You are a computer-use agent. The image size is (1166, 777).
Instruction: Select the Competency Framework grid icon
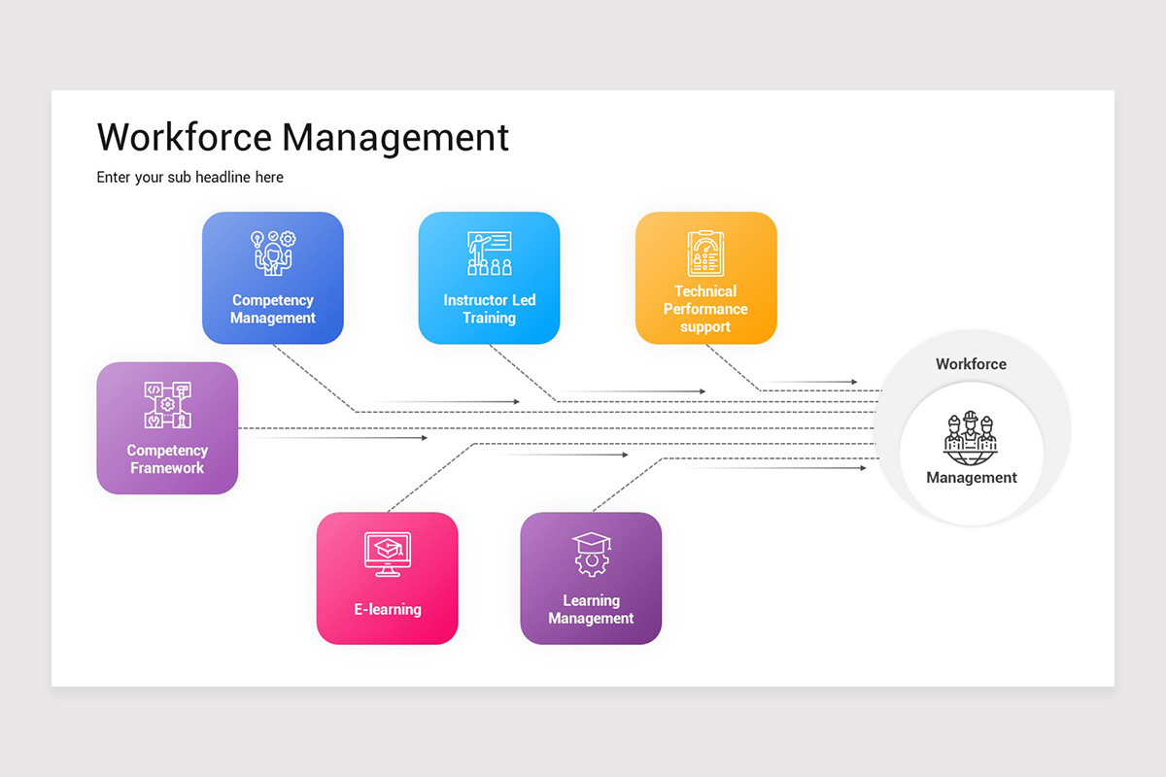pos(166,403)
